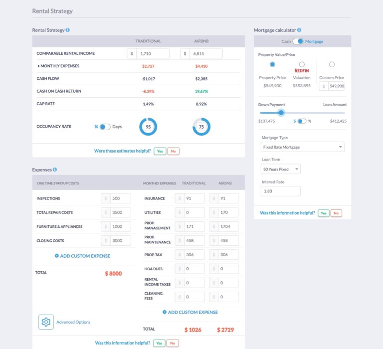Click the Airbnb occupancy rate donut chart

(x=201, y=127)
